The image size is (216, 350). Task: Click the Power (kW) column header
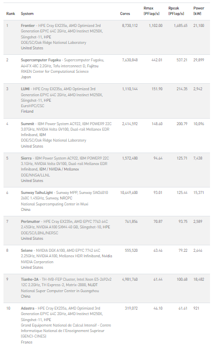[199, 11]
